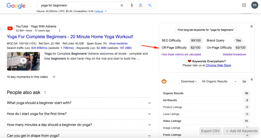Play the yoga video thumbnail
The width and height of the screenshot is (261, 138).
23,61
